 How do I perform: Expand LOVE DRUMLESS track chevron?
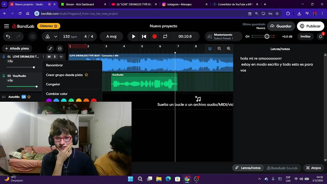[61, 57]
